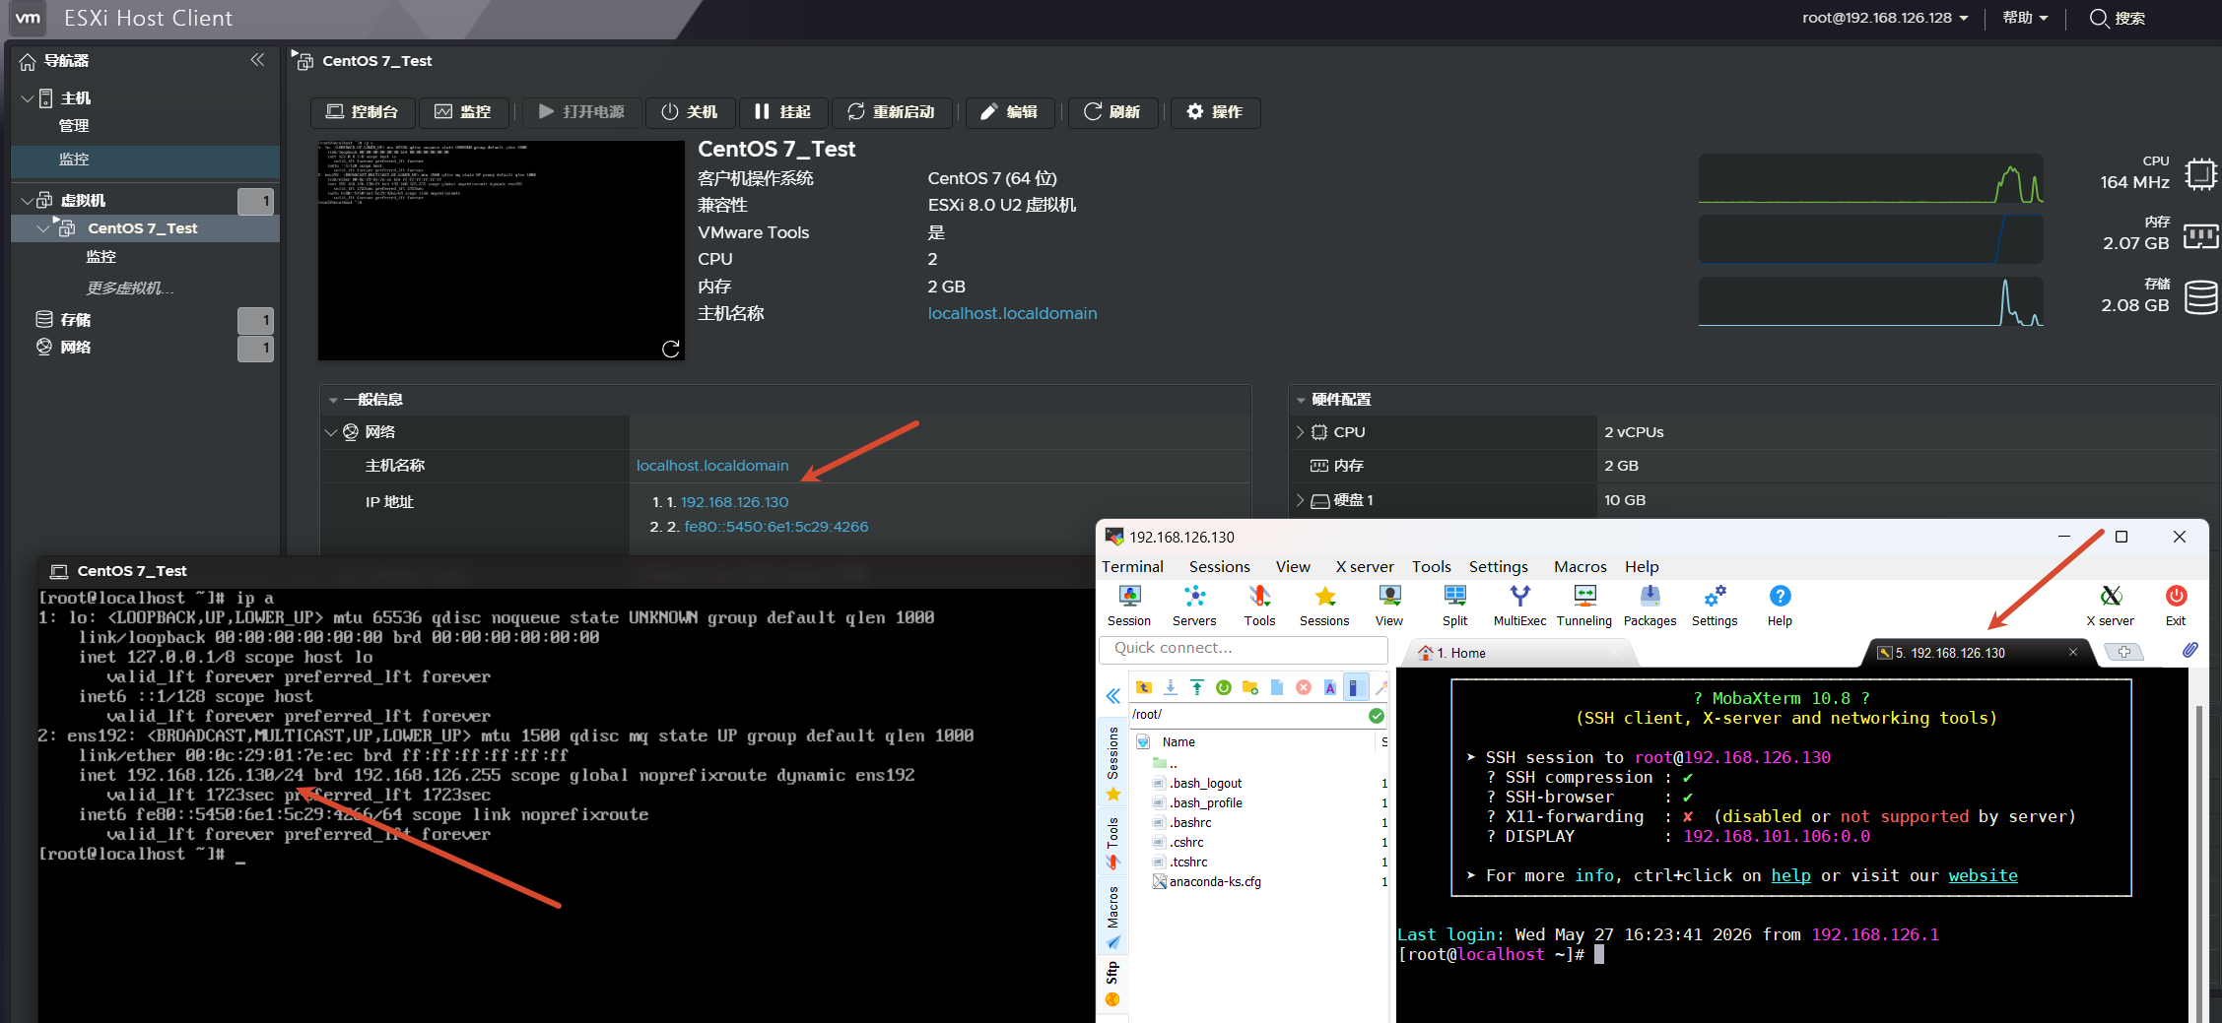The image size is (2222, 1023).
Task: Open the Sessions menu in MobaXterm menu bar
Action: [x=1219, y=567]
